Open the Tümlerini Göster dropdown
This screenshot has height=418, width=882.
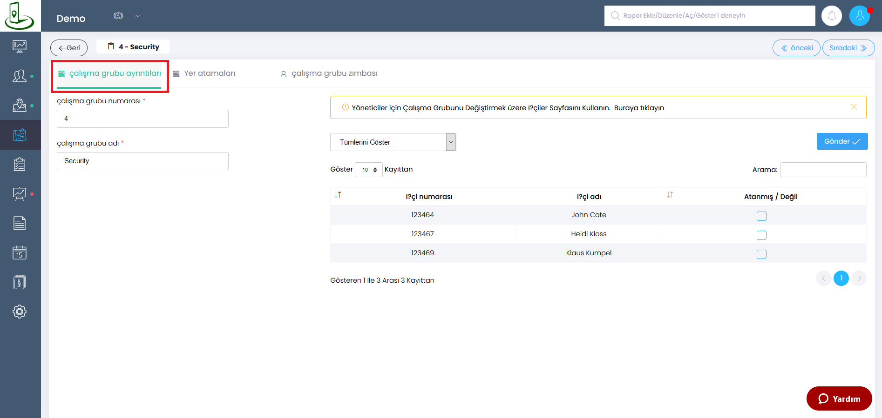(x=393, y=142)
